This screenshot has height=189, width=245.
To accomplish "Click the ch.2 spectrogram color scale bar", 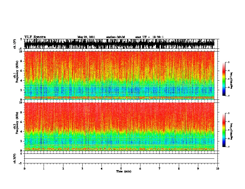I will click(224, 130).
